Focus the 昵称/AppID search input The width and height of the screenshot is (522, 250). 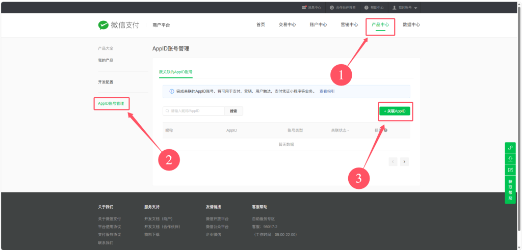[x=193, y=111]
